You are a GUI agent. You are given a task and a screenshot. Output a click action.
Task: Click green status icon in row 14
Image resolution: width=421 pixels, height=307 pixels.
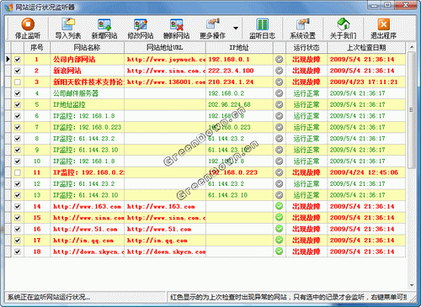coord(279,206)
